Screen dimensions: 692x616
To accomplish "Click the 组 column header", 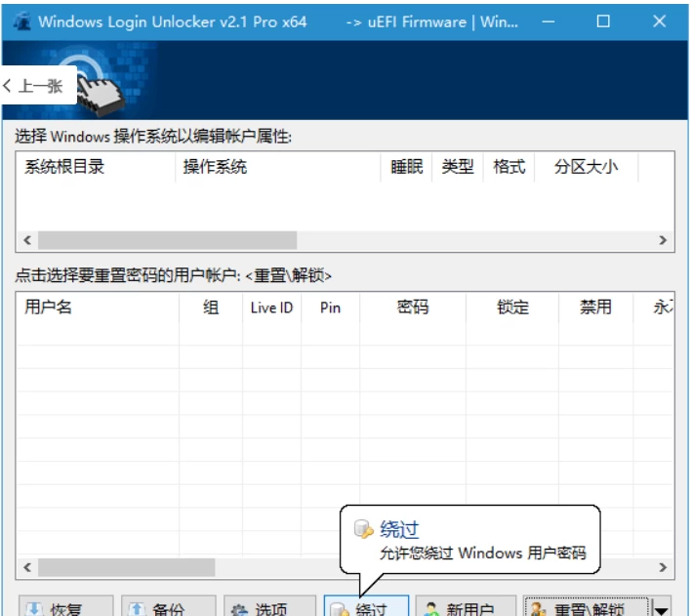I will pos(211,307).
